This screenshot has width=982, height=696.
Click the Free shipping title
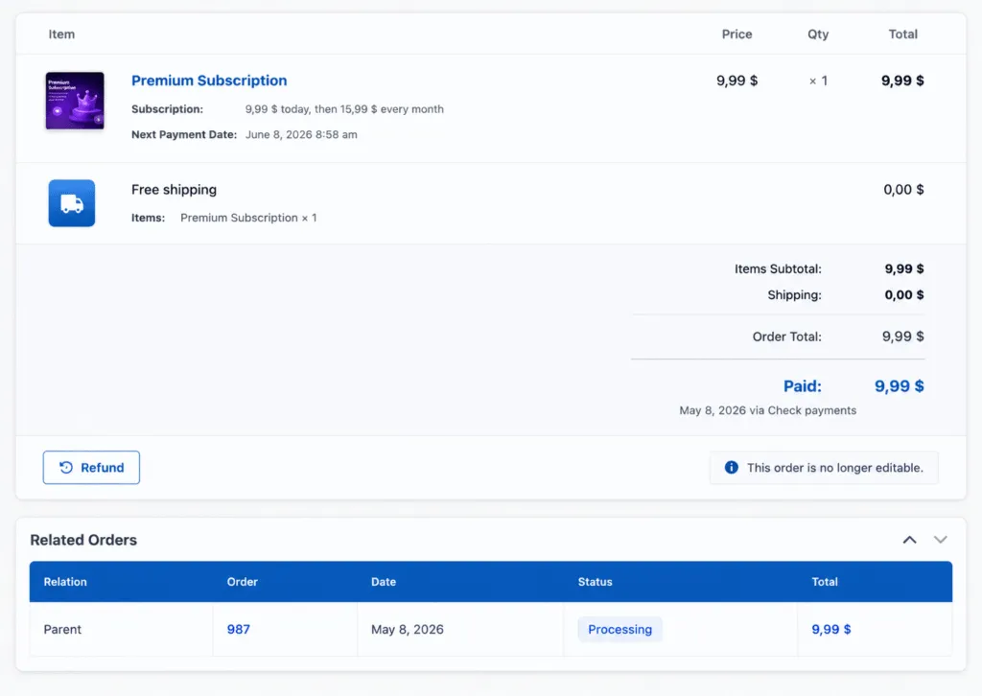(175, 190)
